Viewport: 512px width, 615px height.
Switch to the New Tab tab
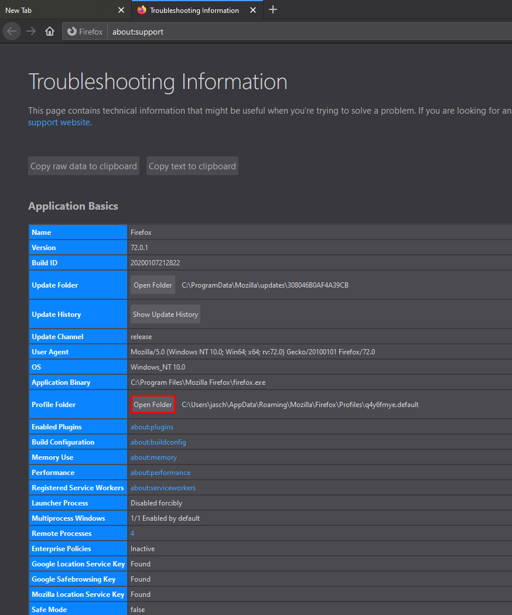(65, 10)
